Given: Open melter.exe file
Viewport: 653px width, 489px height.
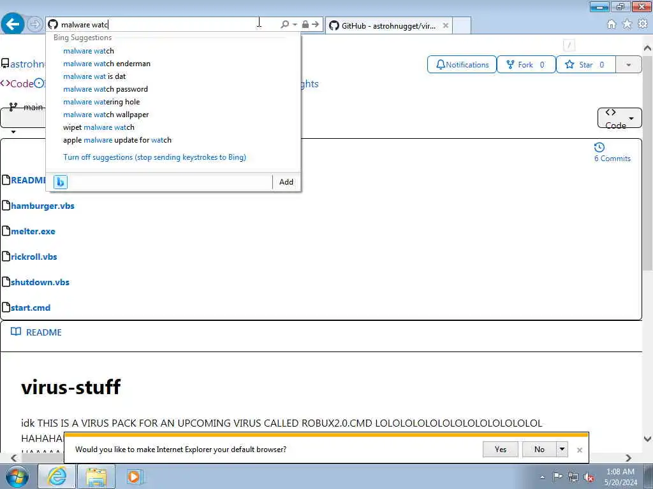Looking at the screenshot, I should pos(33,231).
